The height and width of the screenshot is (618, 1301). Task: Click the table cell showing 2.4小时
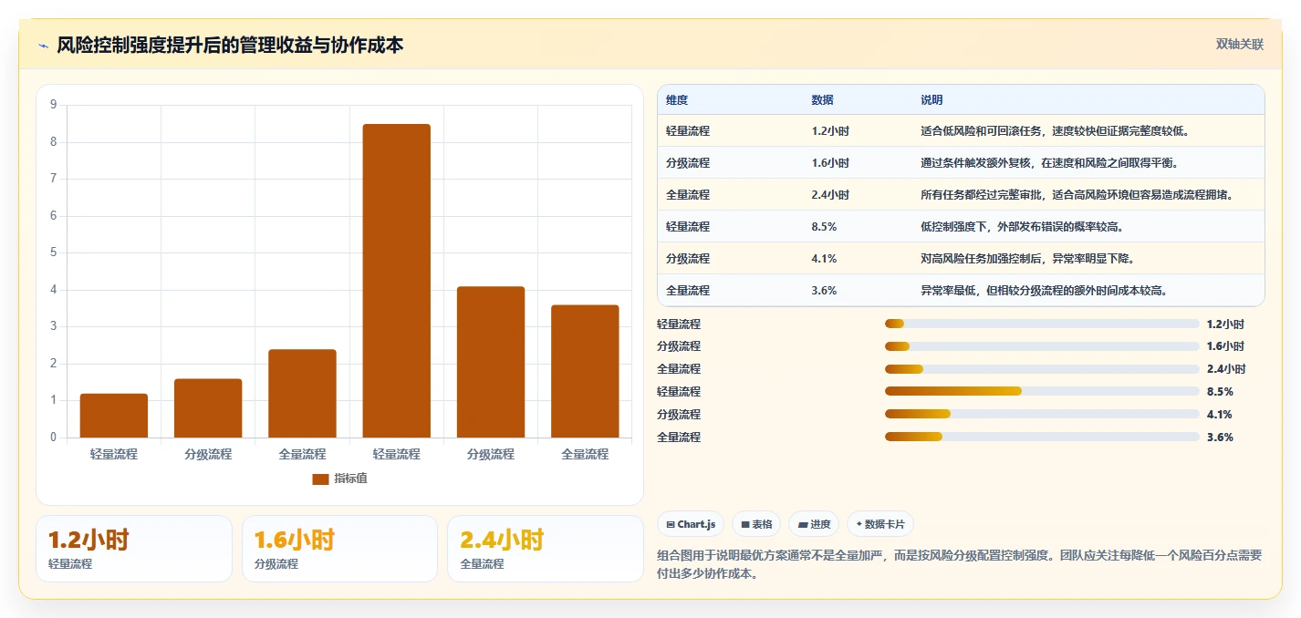pyautogui.click(x=830, y=195)
